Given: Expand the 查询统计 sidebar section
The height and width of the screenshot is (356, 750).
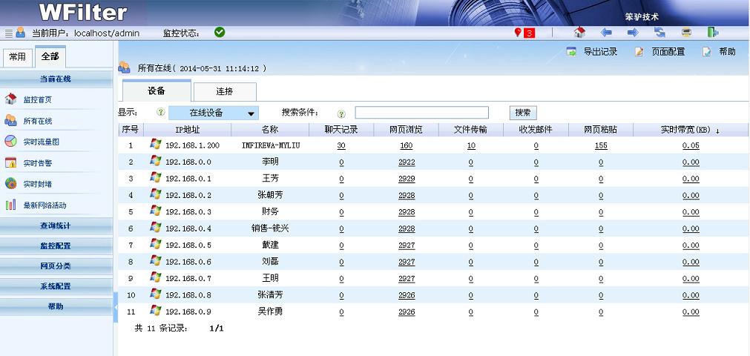Looking at the screenshot, I should (x=56, y=225).
